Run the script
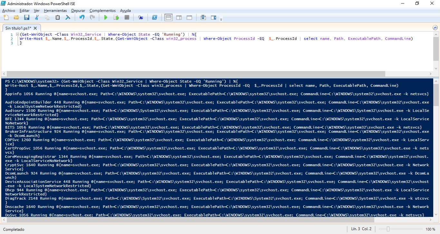The height and width of the screenshot is (234, 440). tap(106, 17)
